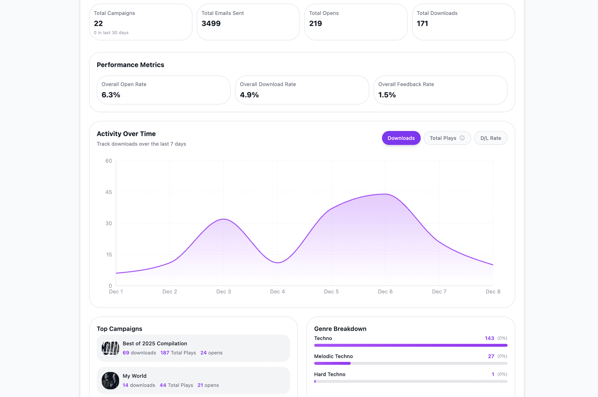The height and width of the screenshot is (397, 598).
Task: Click the 69 downloads stat link
Action: (x=139, y=353)
